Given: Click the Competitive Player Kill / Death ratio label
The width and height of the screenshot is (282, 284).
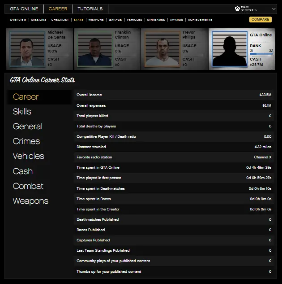Looking at the screenshot, I should 106,136.
